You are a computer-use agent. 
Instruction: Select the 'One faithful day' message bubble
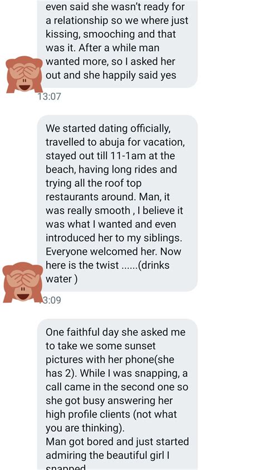pyautogui.click(x=118, y=394)
